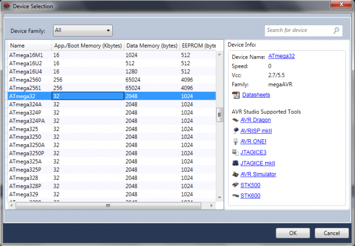Image resolution: width=355 pixels, height=246 pixels.
Task: Click the STK500 board icon
Action: pos(235,185)
